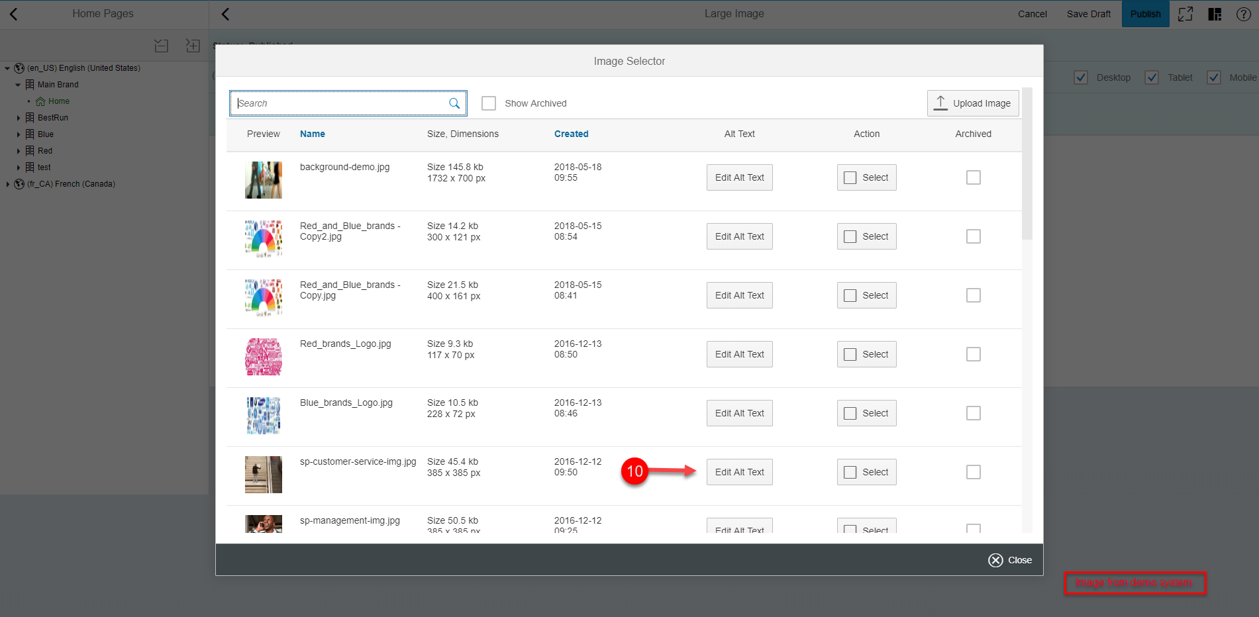Screen dimensions: 1259x617
Task: Click the BestRun page icon
Action: click(x=30, y=118)
